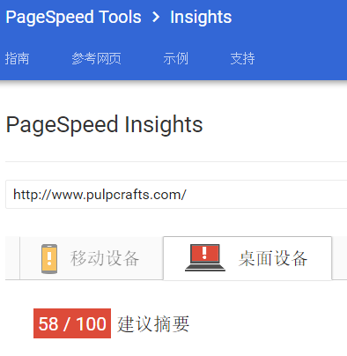
Task: Open the 参考网页 menu item
Action: (96, 58)
